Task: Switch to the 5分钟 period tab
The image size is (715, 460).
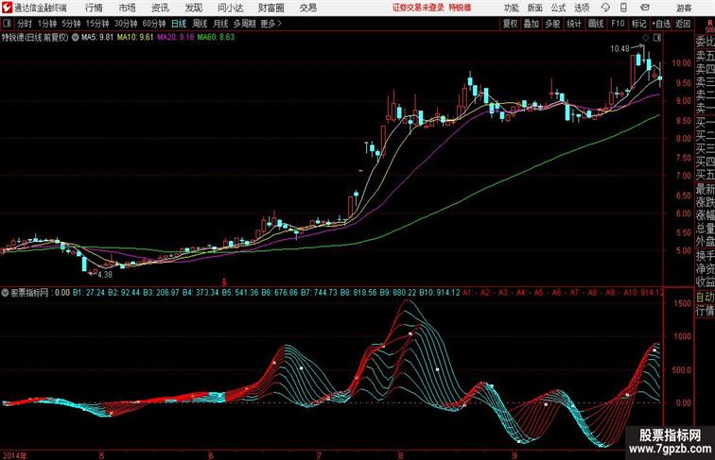Action: [71, 24]
